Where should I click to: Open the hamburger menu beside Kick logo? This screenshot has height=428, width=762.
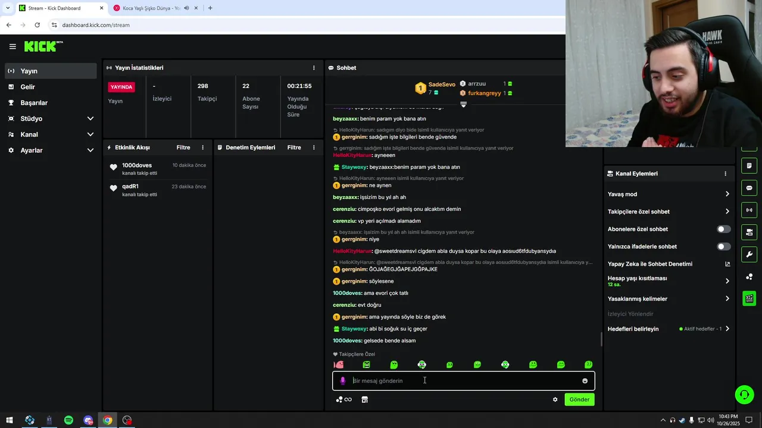pos(13,46)
